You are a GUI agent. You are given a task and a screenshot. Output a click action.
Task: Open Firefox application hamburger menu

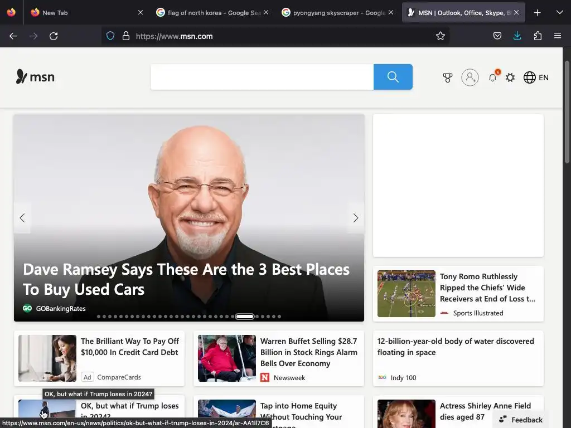pyautogui.click(x=557, y=36)
